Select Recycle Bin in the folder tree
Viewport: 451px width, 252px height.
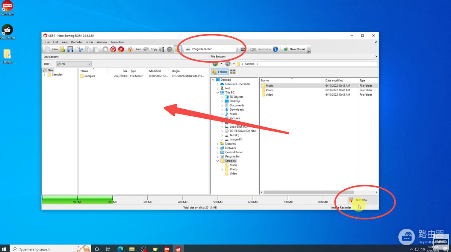pyautogui.click(x=232, y=157)
